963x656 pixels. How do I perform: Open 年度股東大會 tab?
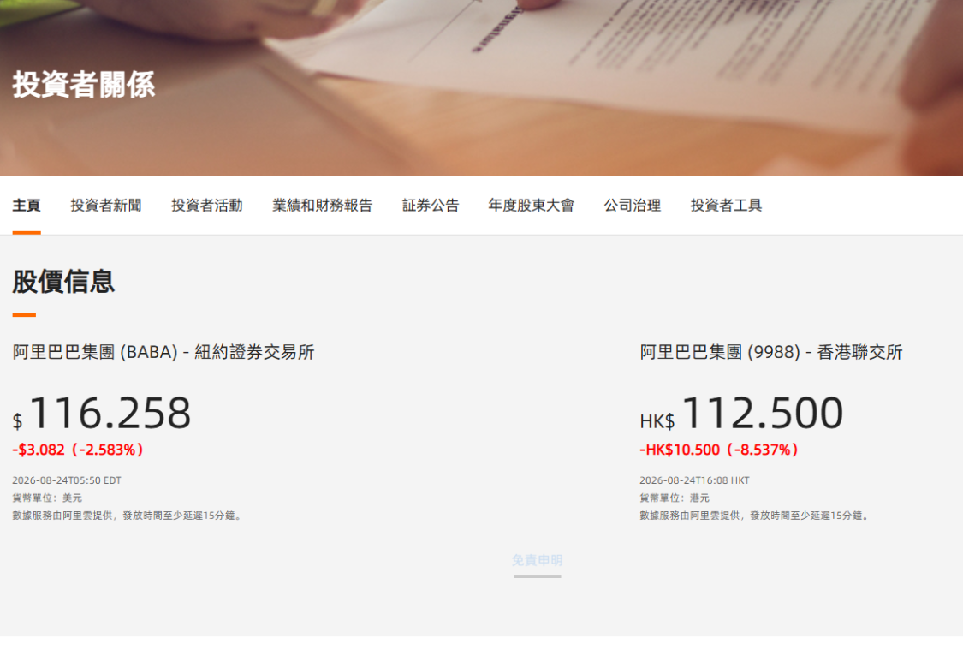(532, 206)
